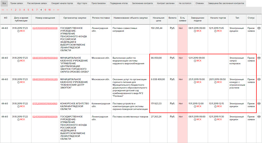The image size is (262, 143).
Task: Select price 171 923,33
Action: click(156, 104)
